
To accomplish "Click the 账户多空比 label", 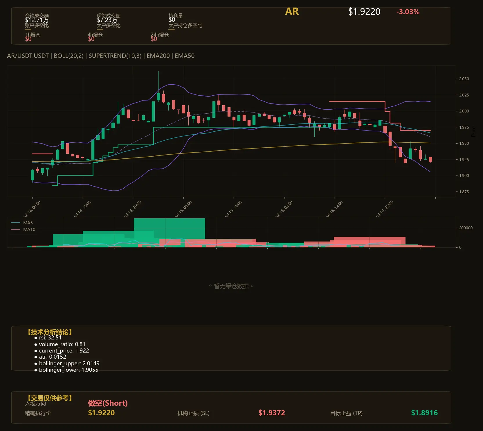I will coord(37,25).
